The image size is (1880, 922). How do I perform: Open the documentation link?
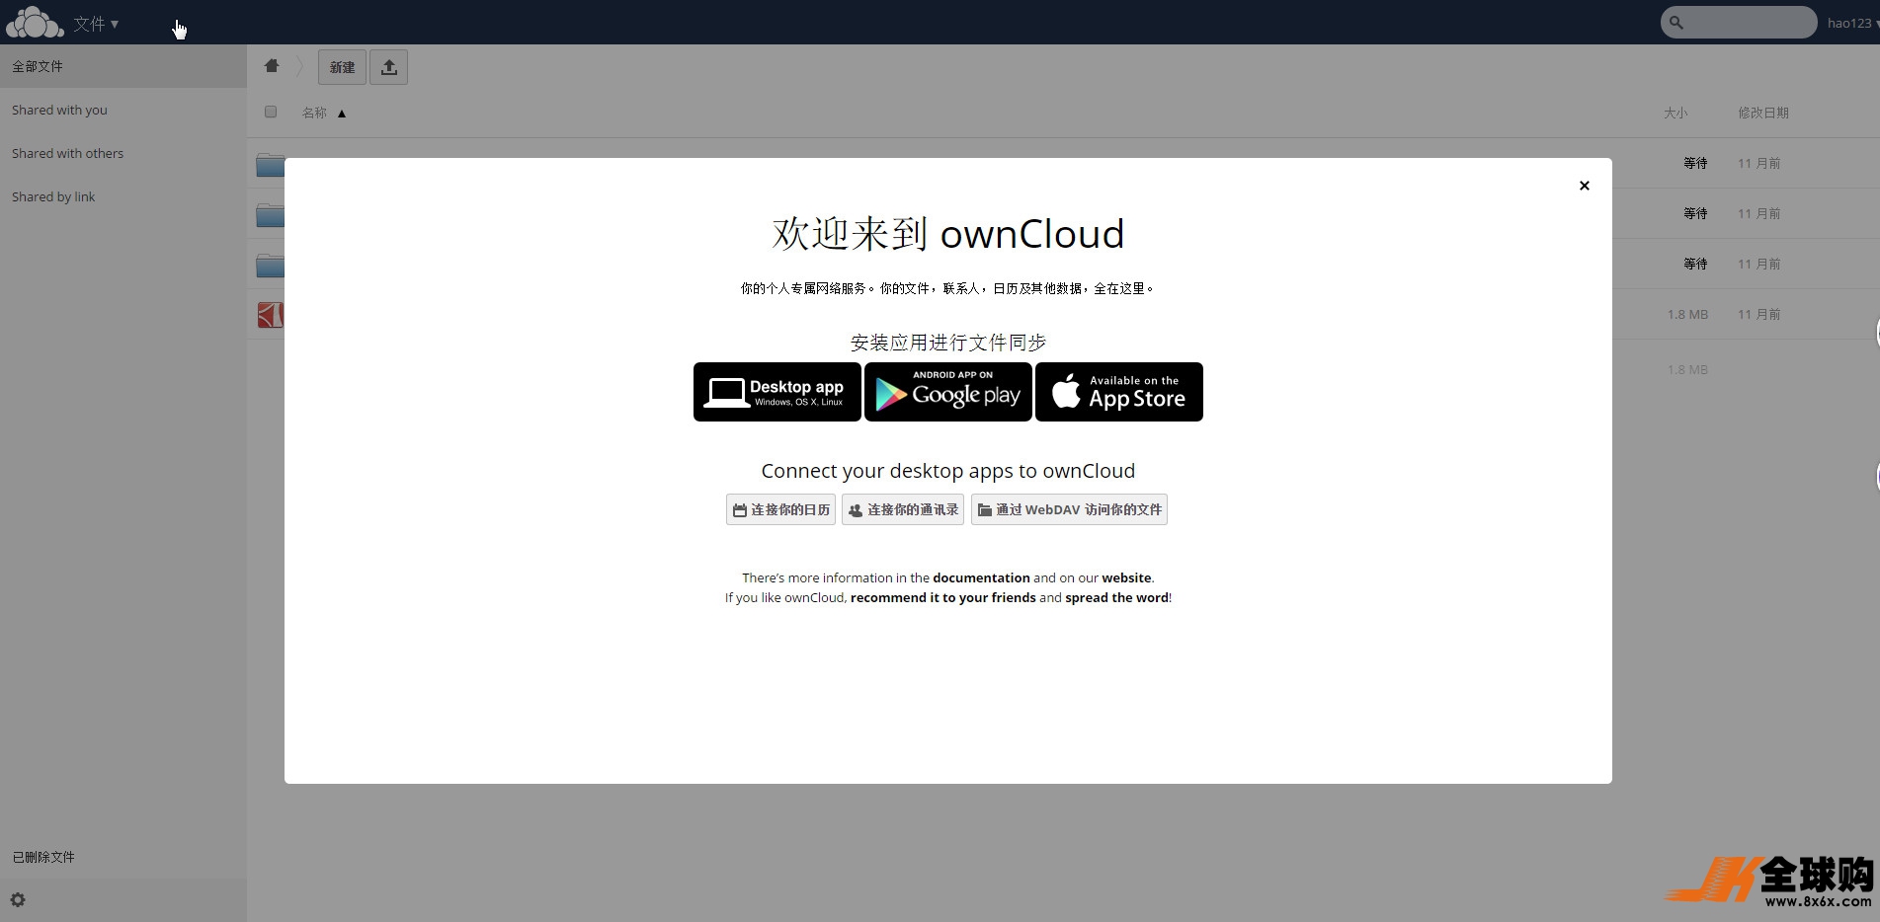pos(981,577)
